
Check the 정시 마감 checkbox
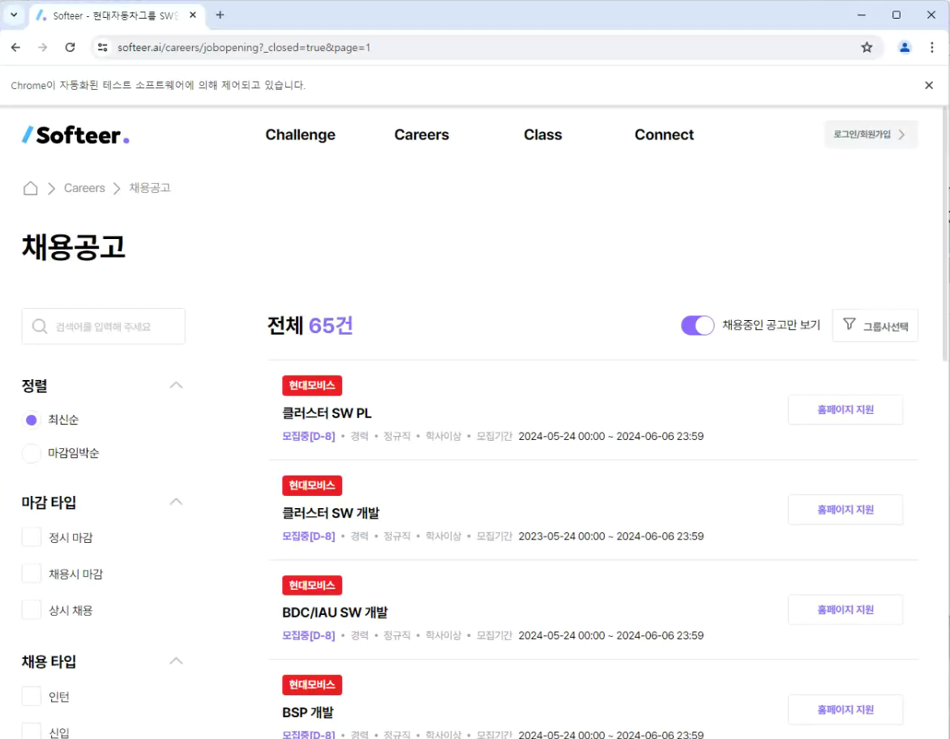coord(32,537)
